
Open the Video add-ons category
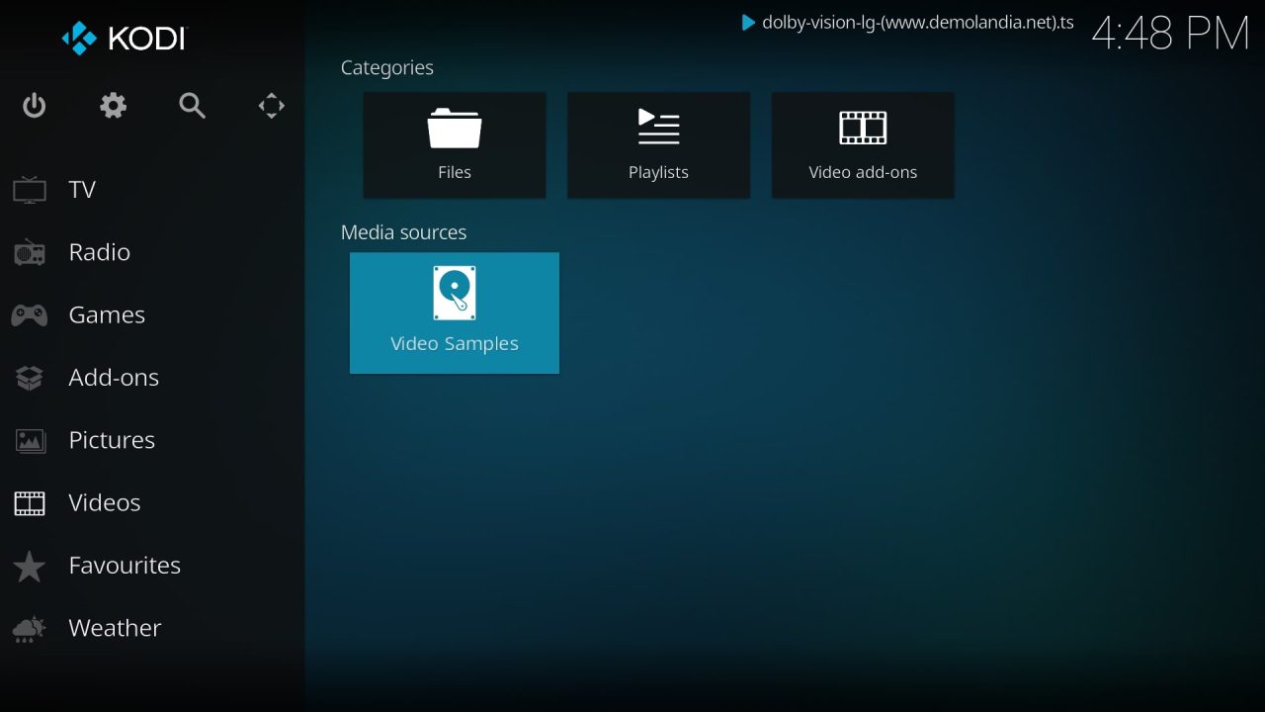[862, 144]
